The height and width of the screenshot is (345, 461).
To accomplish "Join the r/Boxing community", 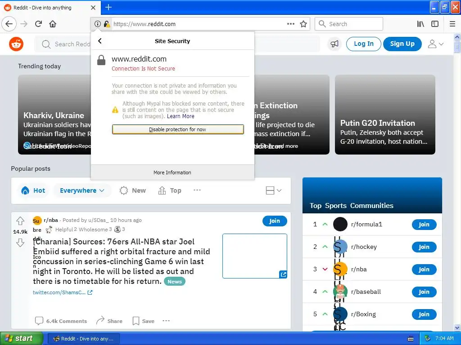I will (424, 314).
